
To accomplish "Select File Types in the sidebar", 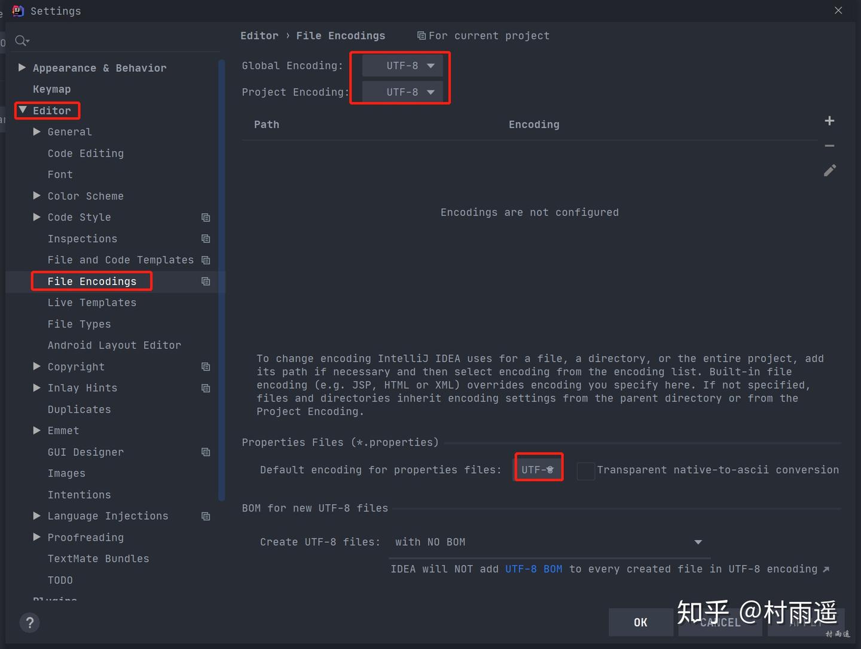I will coord(79,324).
